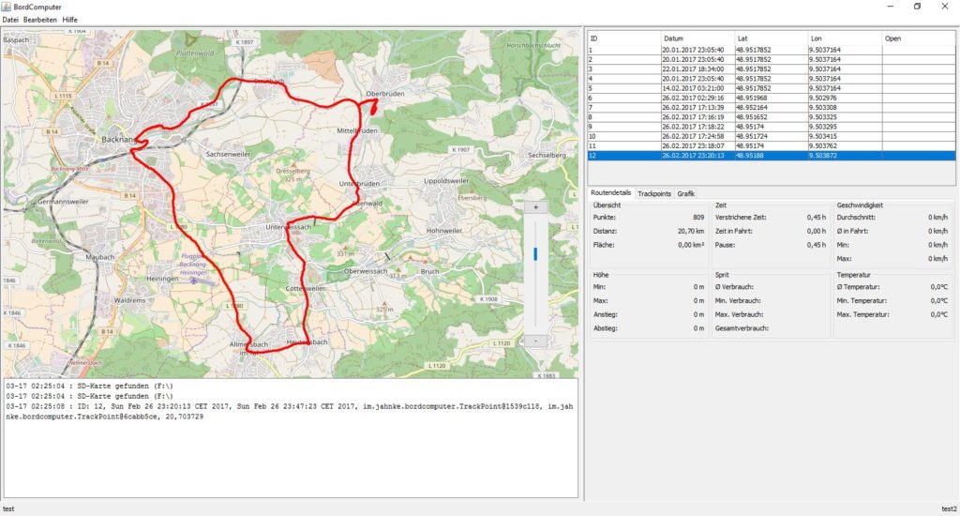Click the map zoom out minus button
The height and width of the screenshot is (516, 960).
[x=535, y=341]
